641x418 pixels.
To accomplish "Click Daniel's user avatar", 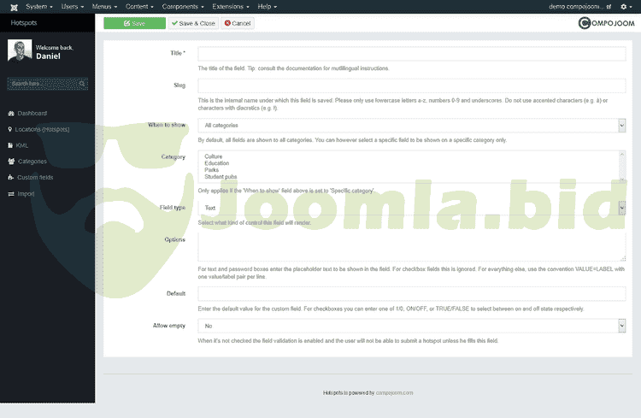I will [x=20, y=51].
